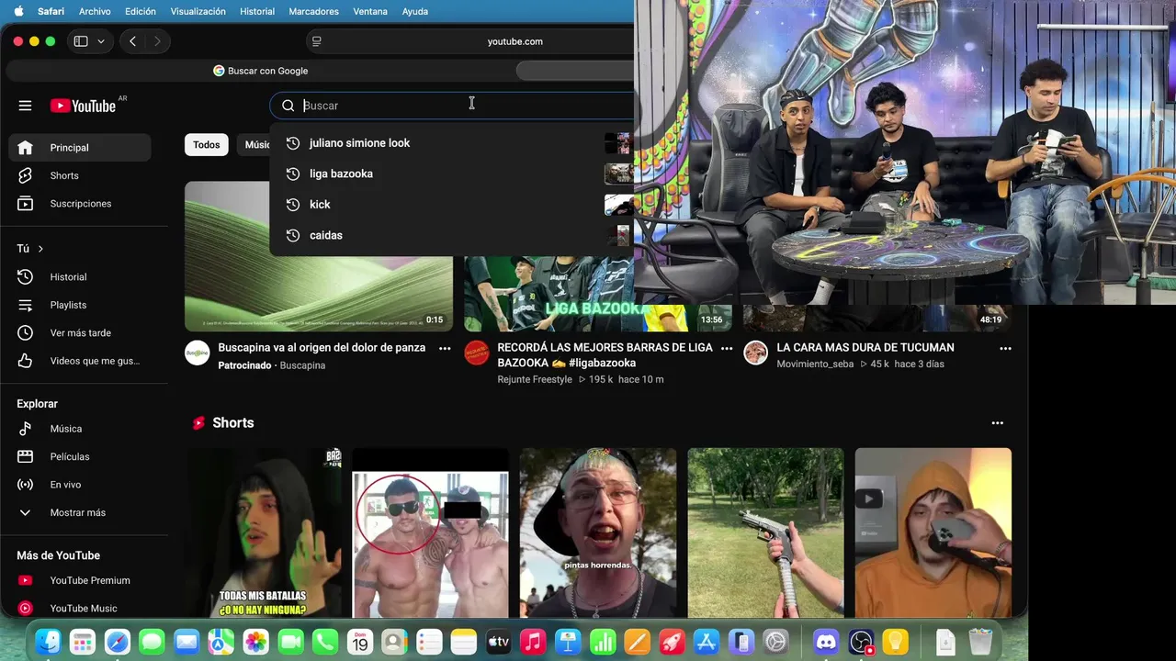The image size is (1176, 661).
Task: Open Historial in the sidebar
Action: pyautogui.click(x=79, y=277)
